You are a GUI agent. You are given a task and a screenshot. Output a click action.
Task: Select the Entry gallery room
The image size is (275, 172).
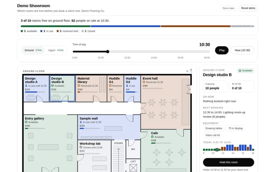coord(50,144)
